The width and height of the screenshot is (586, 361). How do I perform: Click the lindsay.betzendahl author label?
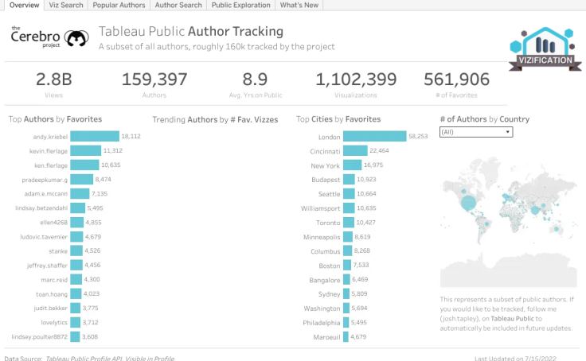click(41, 208)
